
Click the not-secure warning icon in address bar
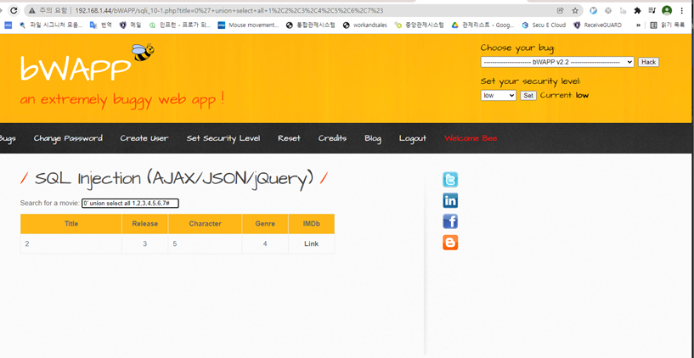pyautogui.click(x=32, y=11)
